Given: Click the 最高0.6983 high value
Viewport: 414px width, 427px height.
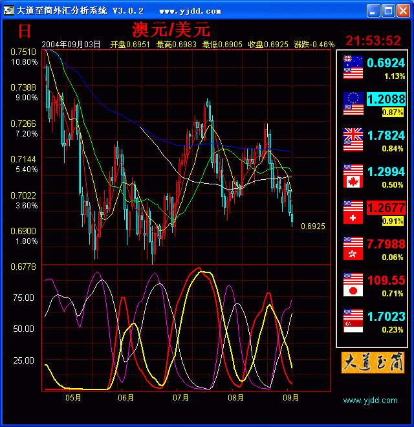Looking at the screenshot, I should [x=176, y=45].
